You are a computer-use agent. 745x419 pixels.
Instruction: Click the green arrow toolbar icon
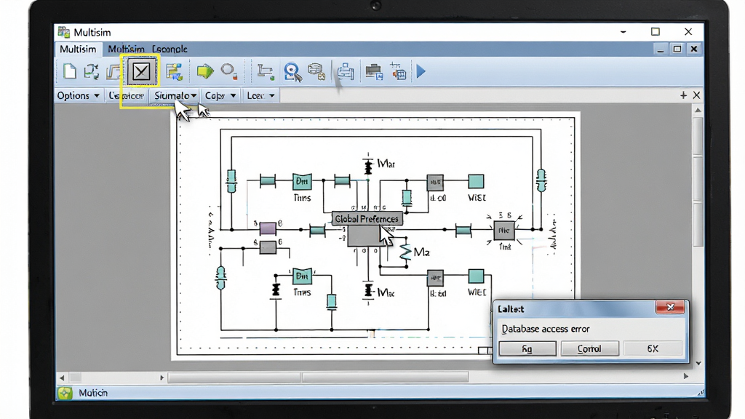click(x=204, y=71)
